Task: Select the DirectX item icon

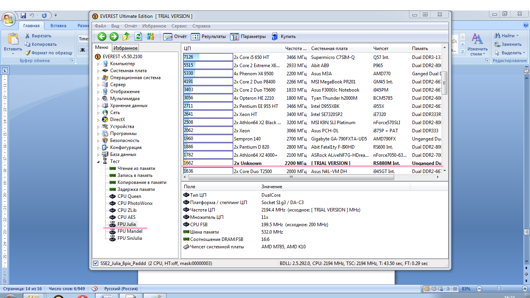Action: coord(105,120)
